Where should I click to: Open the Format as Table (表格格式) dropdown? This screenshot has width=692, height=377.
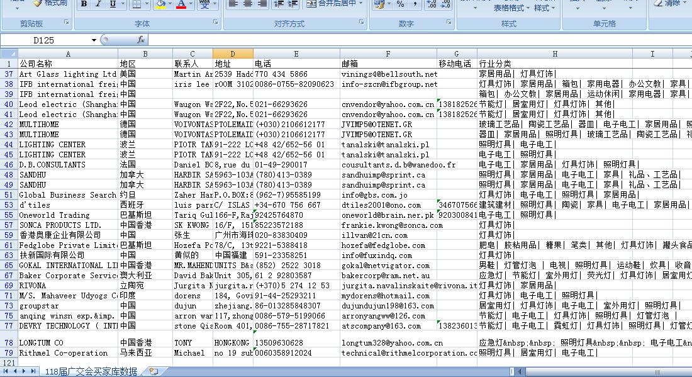[511, 8]
